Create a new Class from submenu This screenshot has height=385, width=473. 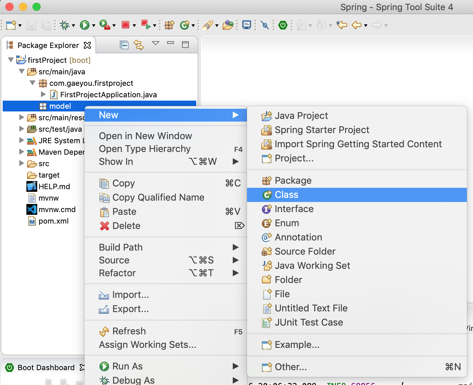357,195
